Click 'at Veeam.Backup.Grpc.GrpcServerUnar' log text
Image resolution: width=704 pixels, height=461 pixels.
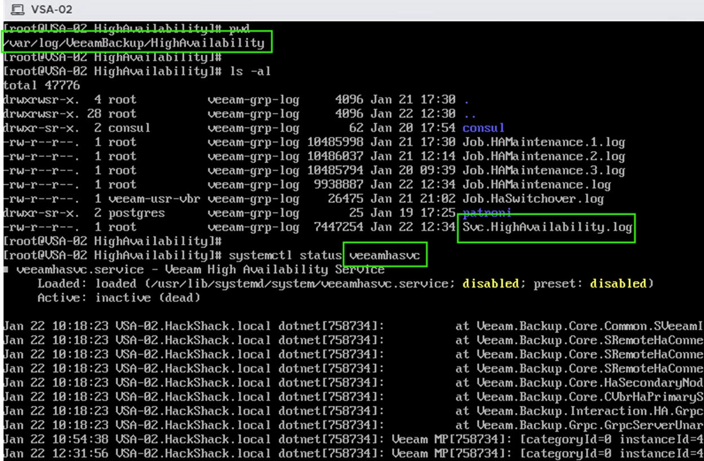(x=579, y=425)
